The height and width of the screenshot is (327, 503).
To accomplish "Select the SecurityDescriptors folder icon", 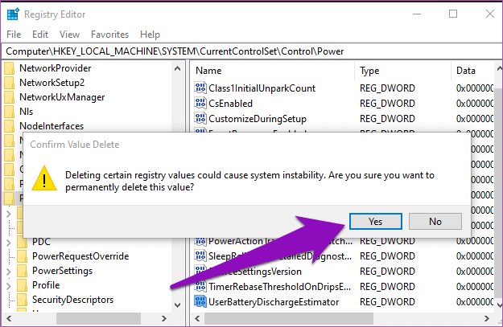I will point(23,300).
